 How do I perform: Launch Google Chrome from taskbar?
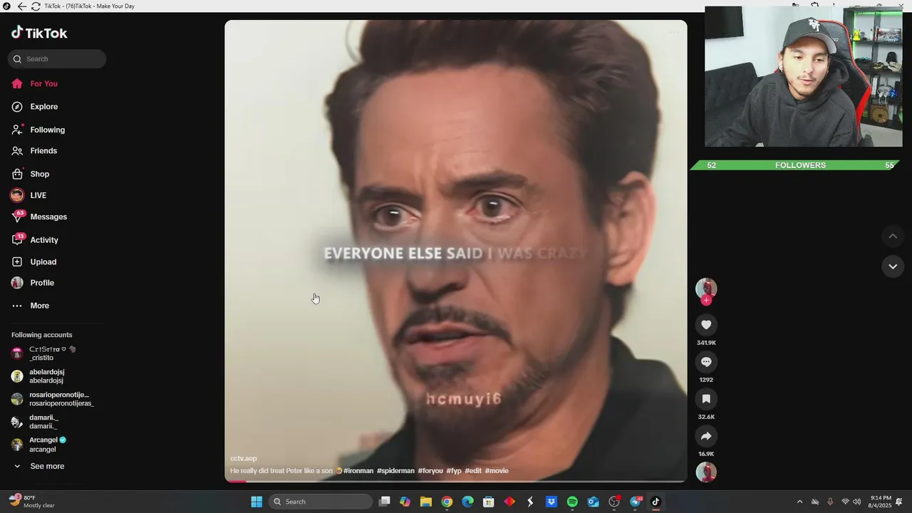(x=447, y=502)
